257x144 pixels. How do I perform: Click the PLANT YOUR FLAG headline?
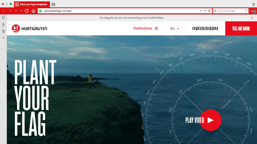point(35,98)
